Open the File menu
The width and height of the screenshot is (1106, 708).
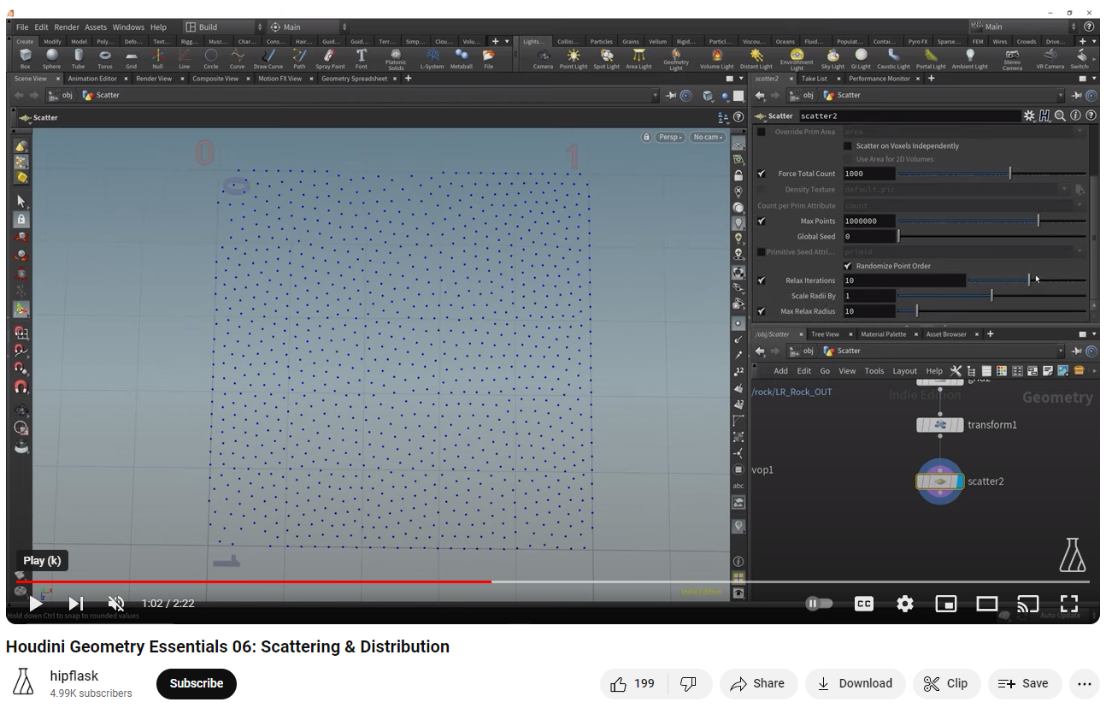[22, 27]
